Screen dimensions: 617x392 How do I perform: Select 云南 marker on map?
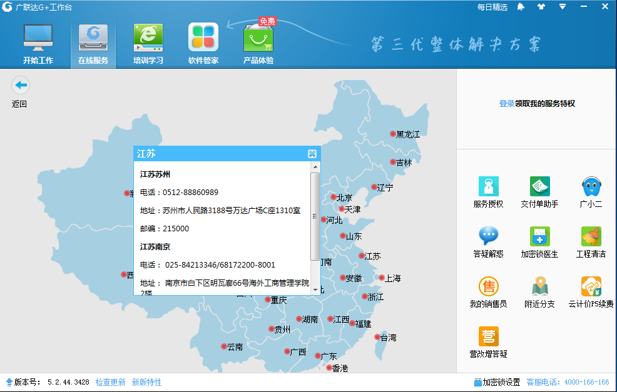tap(224, 346)
